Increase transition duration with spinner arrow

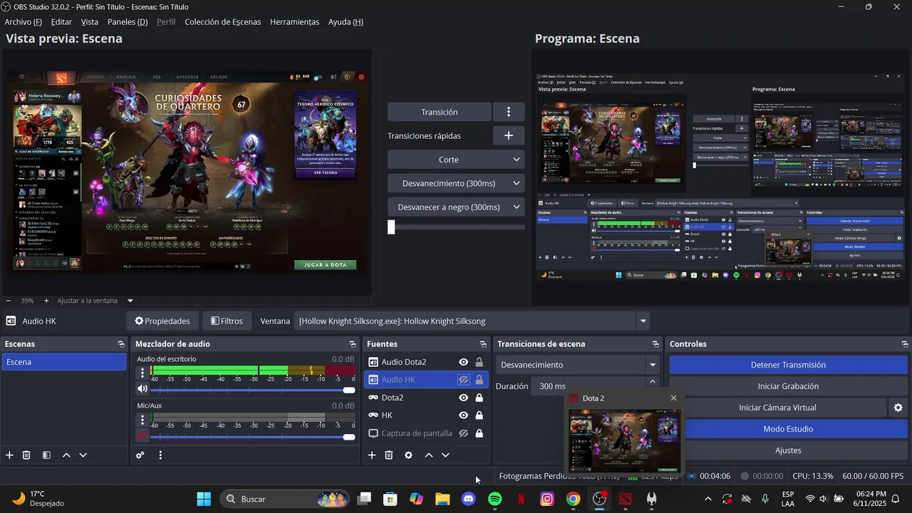653,382
